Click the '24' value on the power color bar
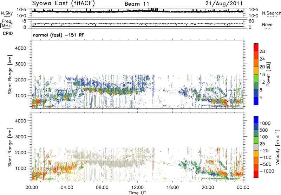 point(262,59)
